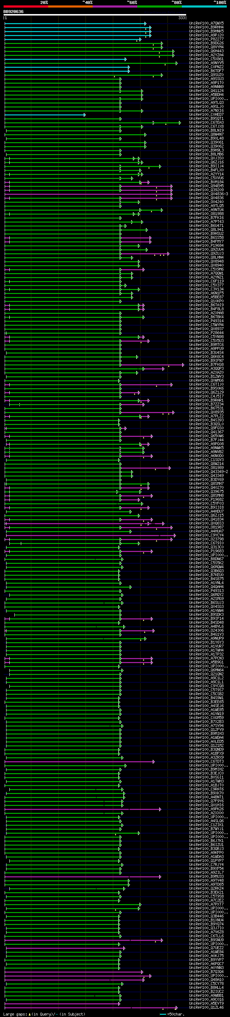
Task: Select label UniRef100_C6TEA3
Action: tap(206, 122)
